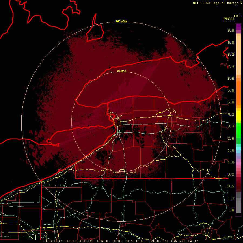Click the 8.2 value on the legend
The width and height of the screenshot is (243, 243).
click(231, 54)
